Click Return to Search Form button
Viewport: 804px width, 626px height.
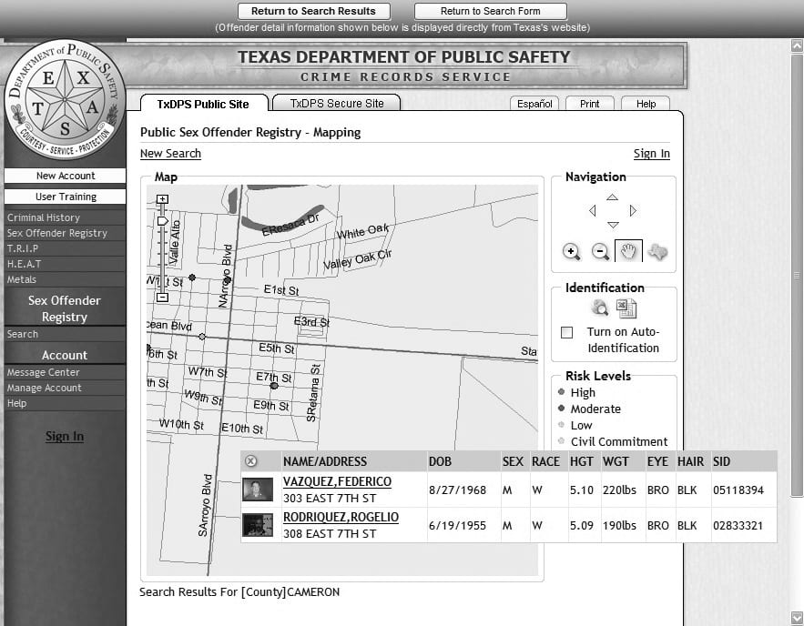tap(490, 11)
